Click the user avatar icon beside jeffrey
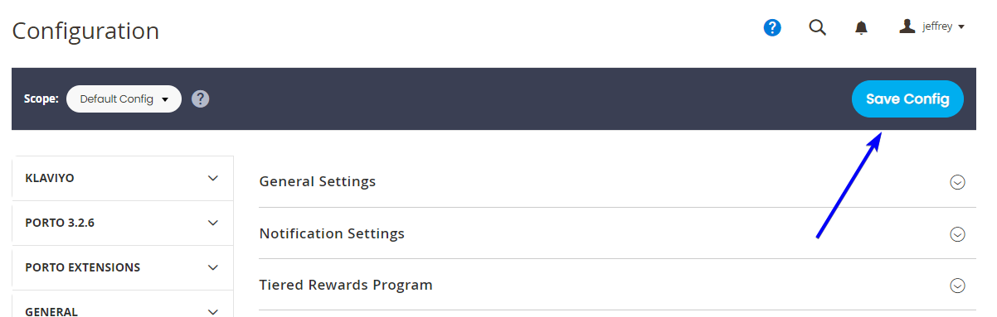 907,26
